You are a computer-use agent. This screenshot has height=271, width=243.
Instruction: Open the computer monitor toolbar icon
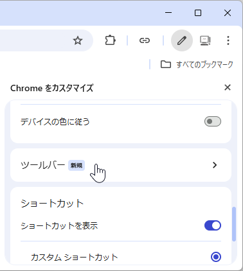(x=205, y=40)
